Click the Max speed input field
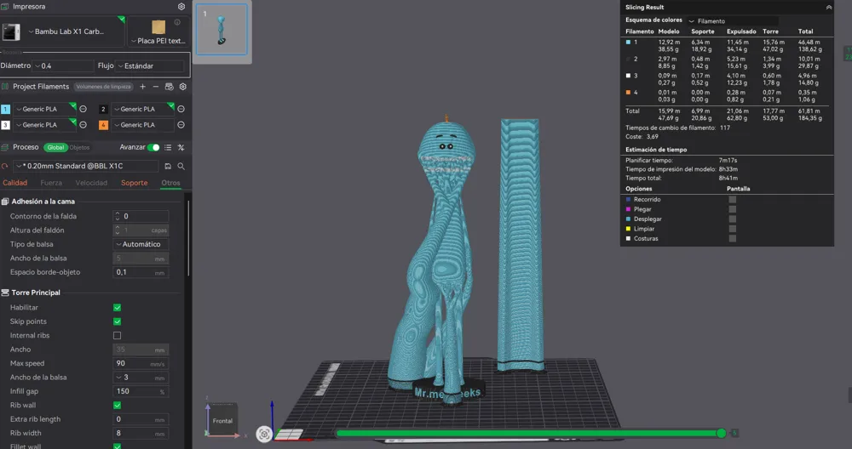852x449 pixels. coord(141,363)
